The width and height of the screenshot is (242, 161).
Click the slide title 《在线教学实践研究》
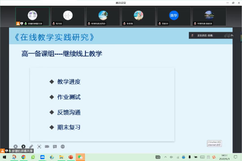(54, 37)
